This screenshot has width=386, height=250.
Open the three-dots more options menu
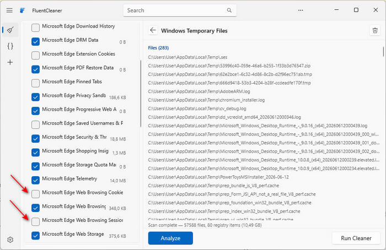301,10
